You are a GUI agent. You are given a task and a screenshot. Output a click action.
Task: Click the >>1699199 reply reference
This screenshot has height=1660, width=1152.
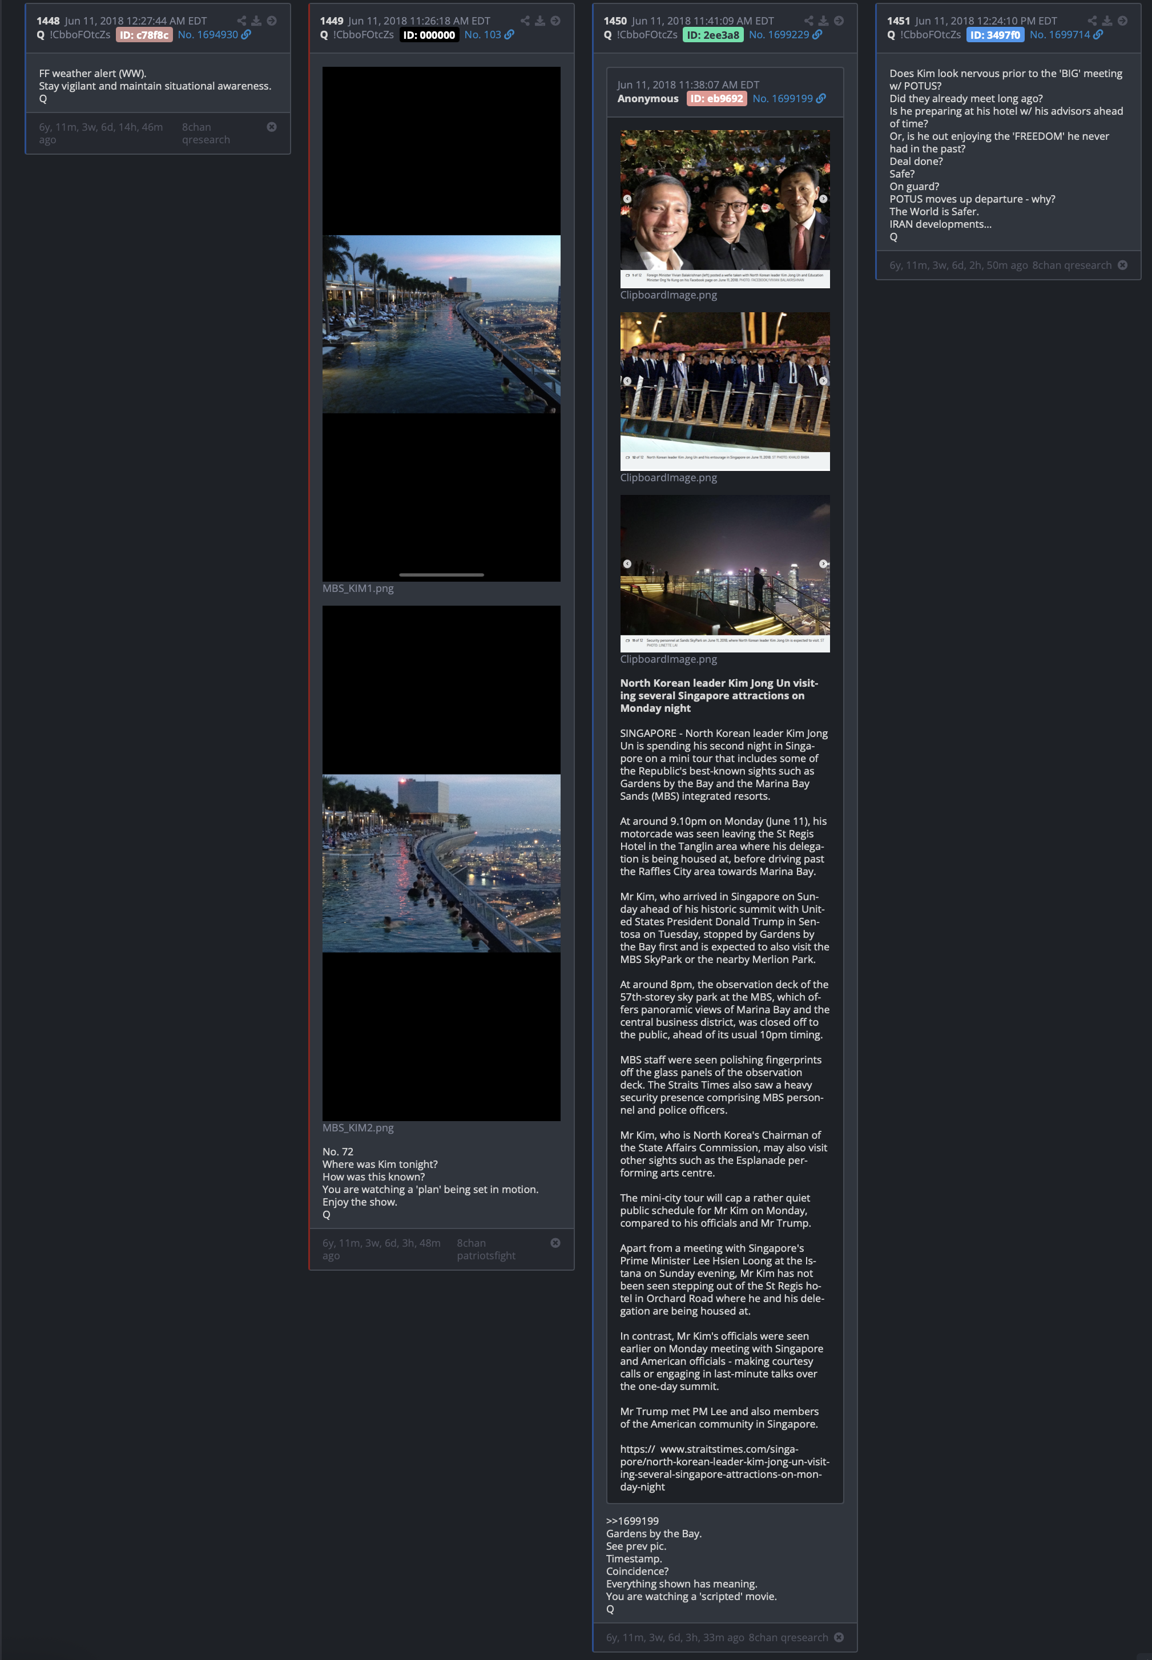tap(633, 1521)
